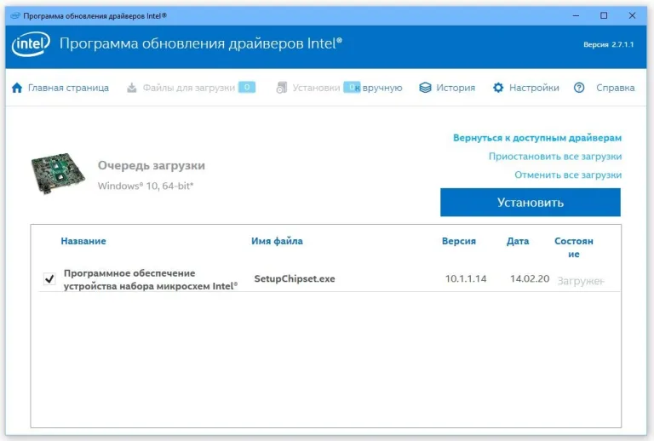Viewport: 654px width, 441px height.
Task: Maximize the Intel driver update window
Action: tap(604, 16)
